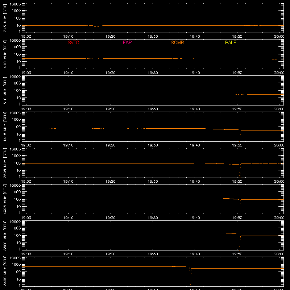Click 19:40 tick label of 2695 MHz panel
The image size is (290, 290).
195,182
